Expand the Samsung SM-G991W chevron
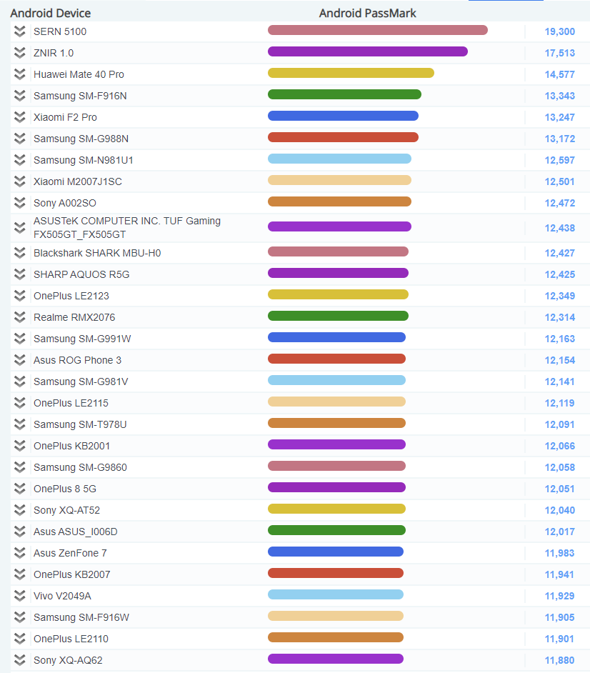 coord(20,339)
